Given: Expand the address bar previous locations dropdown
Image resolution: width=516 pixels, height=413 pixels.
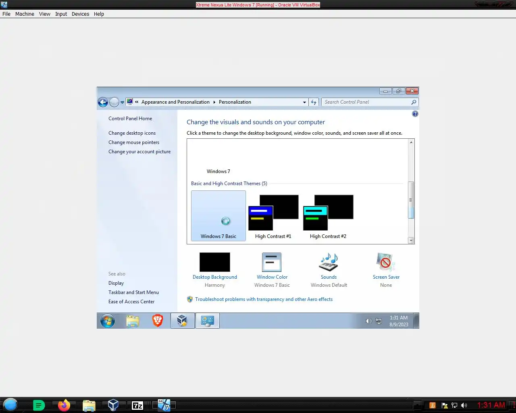Looking at the screenshot, I should click(x=304, y=102).
